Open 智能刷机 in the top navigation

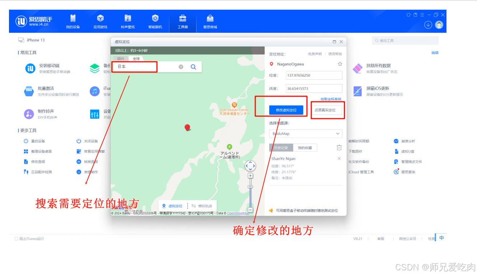pos(155,22)
